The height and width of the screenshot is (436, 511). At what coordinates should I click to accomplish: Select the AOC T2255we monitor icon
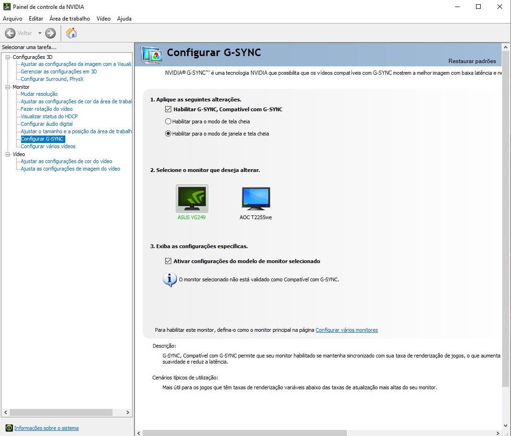tap(256, 199)
